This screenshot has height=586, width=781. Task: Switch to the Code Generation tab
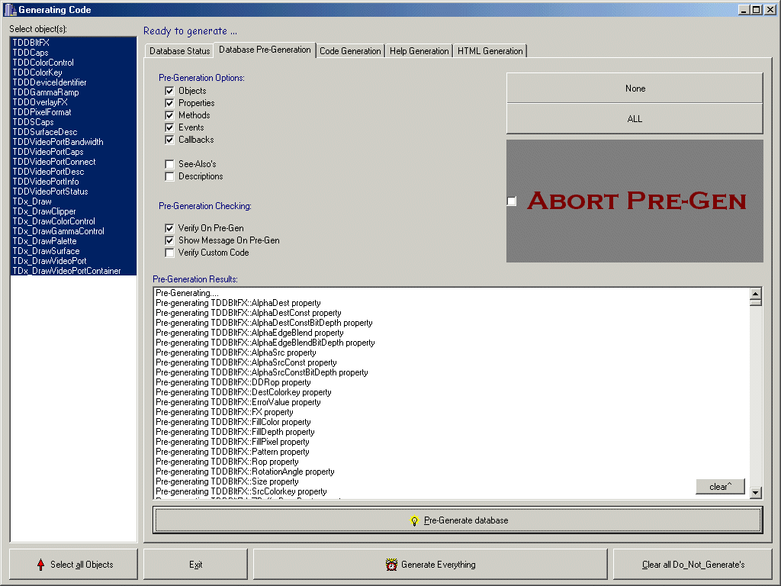(350, 51)
